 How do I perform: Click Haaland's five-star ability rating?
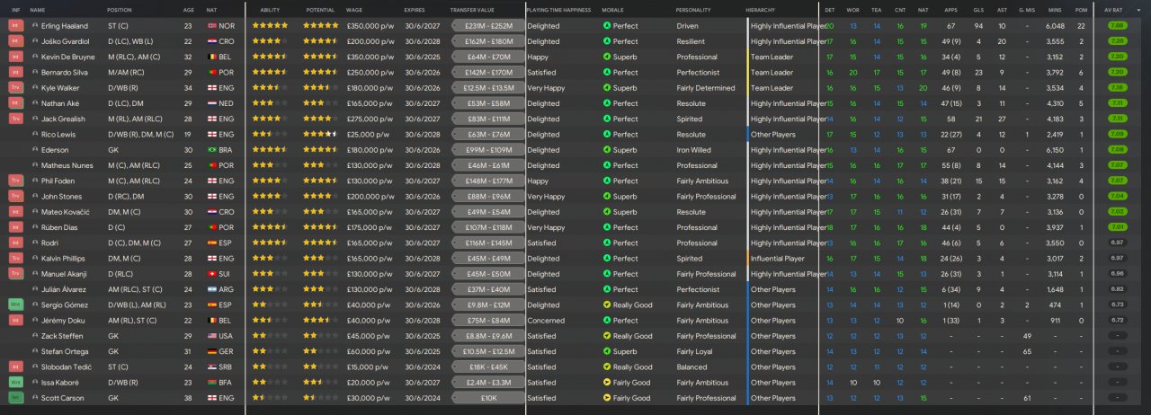tap(270, 26)
